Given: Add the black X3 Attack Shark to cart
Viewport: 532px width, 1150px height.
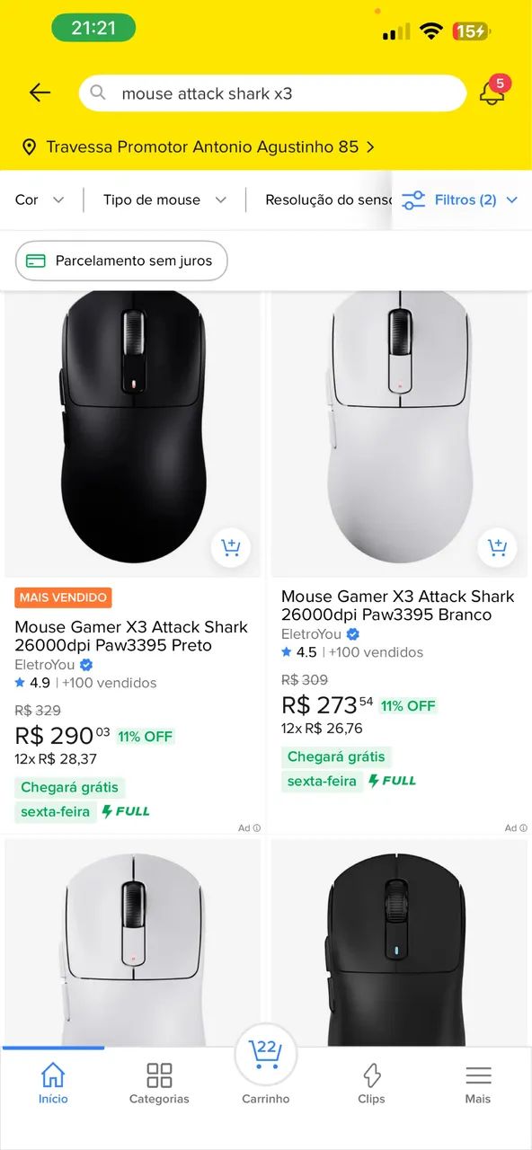Looking at the screenshot, I should click(232, 547).
